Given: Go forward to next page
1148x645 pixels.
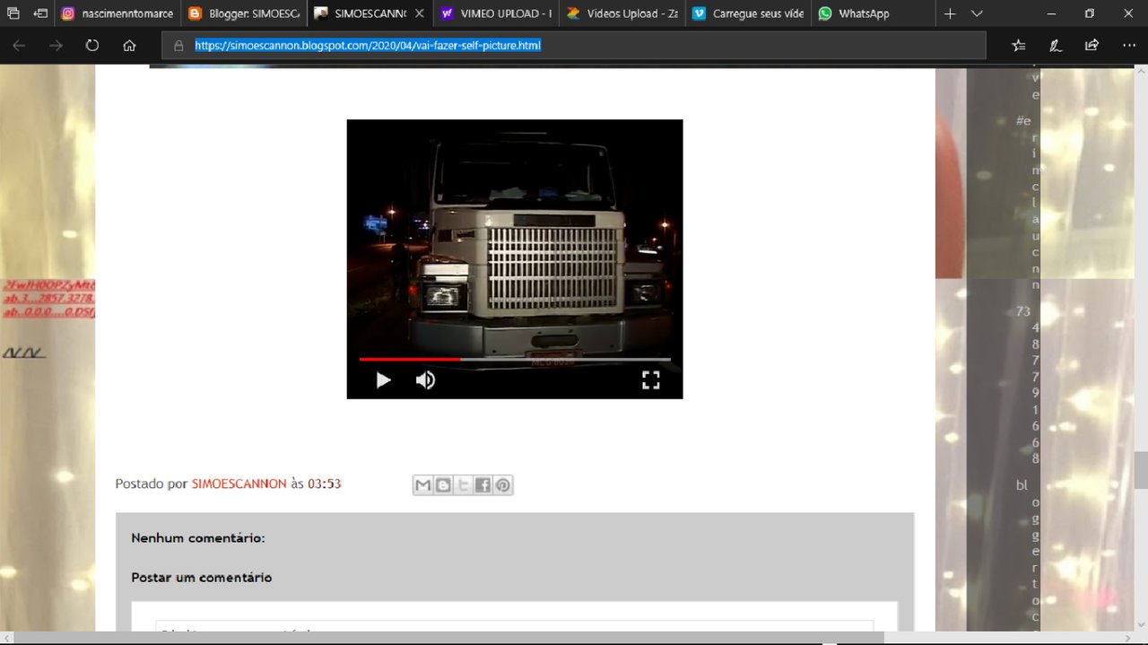Looking at the screenshot, I should pos(56,45).
